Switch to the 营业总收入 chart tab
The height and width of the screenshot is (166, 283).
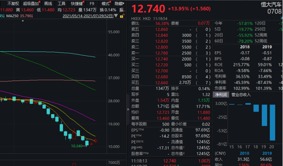pos(241,95)
